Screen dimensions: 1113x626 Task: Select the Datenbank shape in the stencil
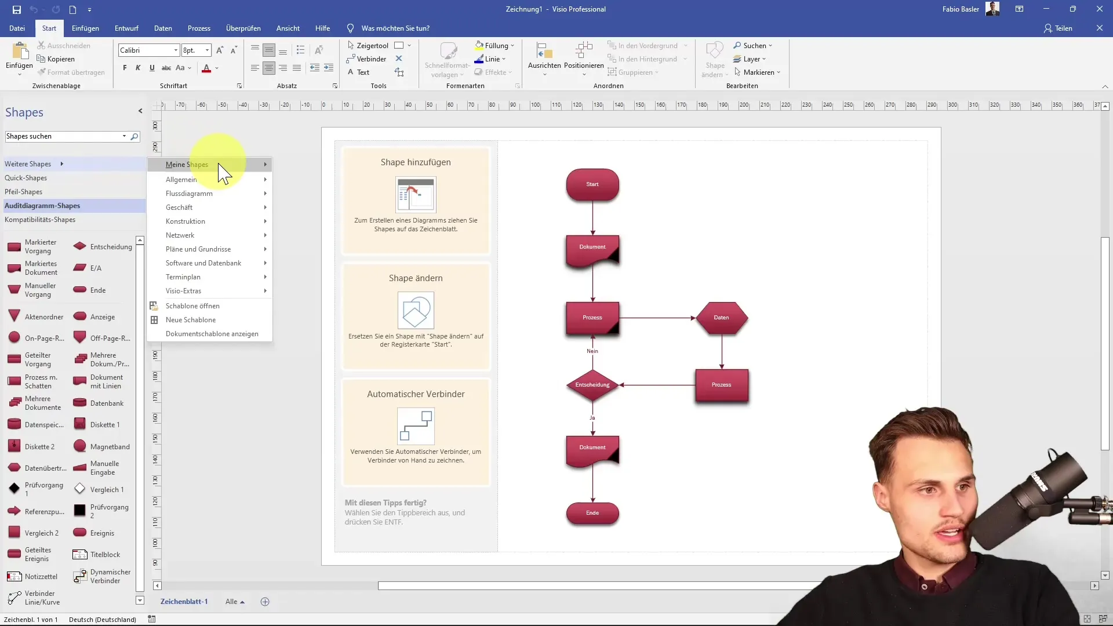99,403
